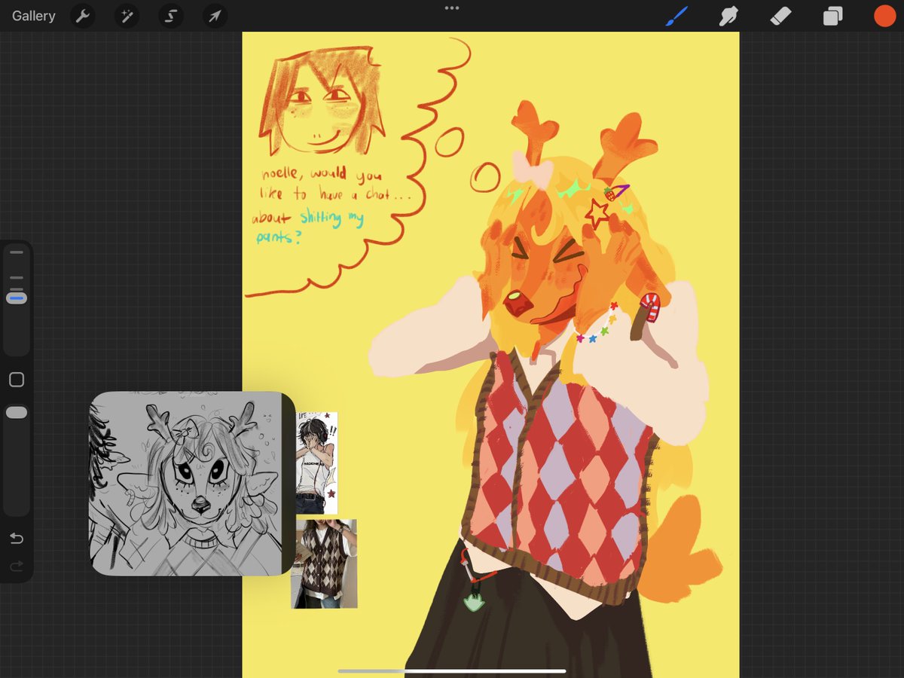Select the Eraser tool

point(781,16)
